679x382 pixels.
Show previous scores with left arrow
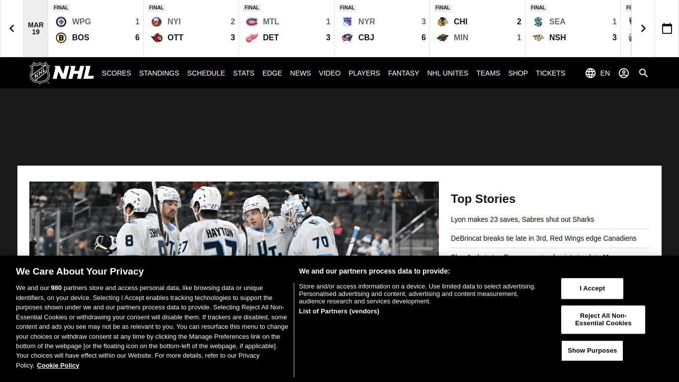coord(12,28)
